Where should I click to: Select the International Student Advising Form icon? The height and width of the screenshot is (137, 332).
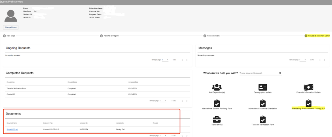point(217,103)
